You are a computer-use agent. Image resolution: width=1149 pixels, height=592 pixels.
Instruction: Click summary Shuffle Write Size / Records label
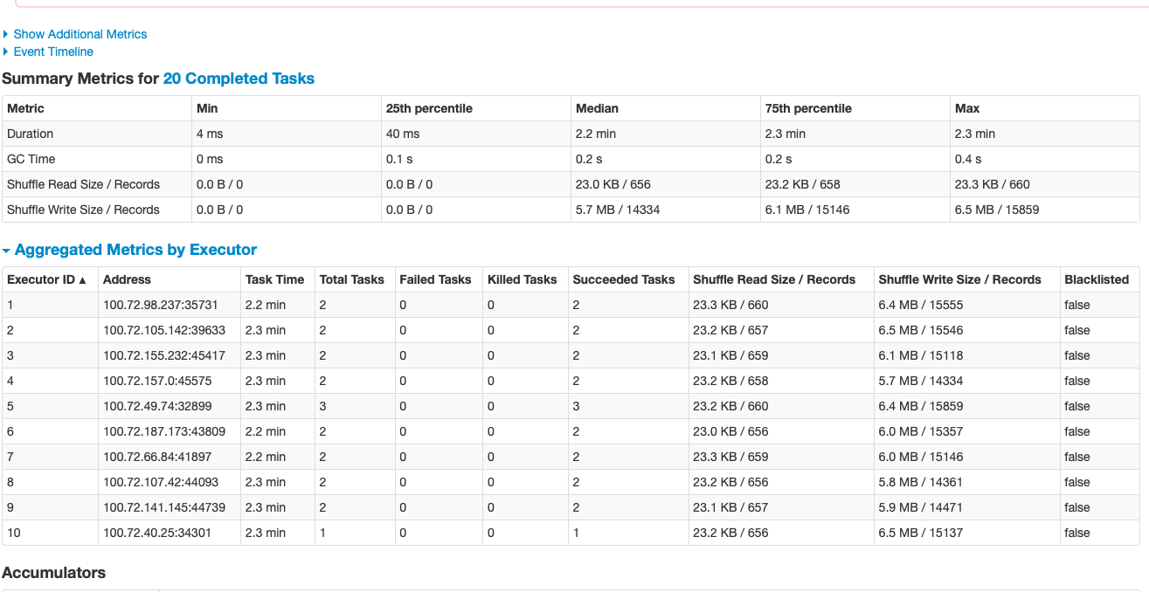[x=83, y=210]
